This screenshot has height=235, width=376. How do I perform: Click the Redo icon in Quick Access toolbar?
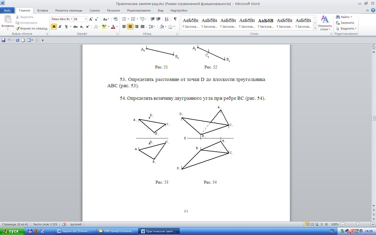(x=17, y=40)
